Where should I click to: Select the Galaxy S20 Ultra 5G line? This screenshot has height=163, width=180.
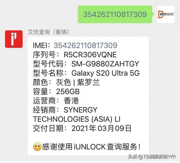(86, 73)
